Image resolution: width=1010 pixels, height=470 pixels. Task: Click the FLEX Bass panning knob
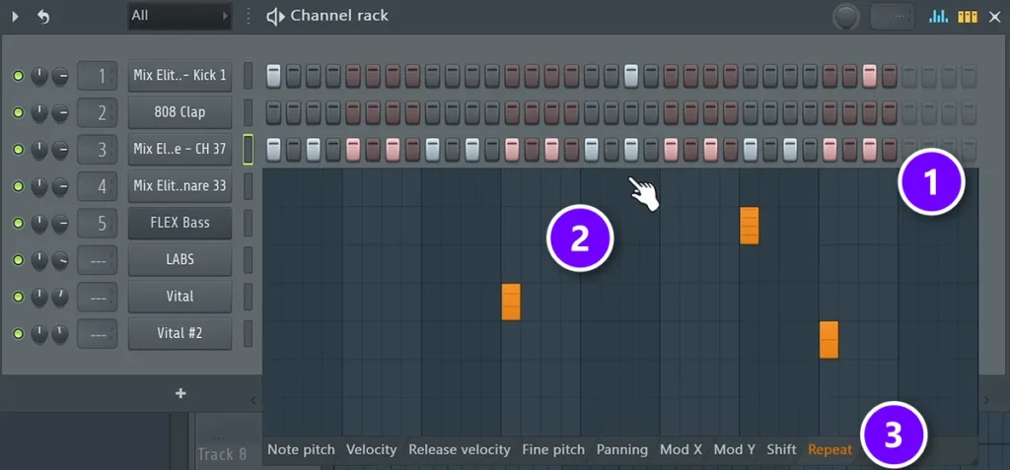click(39, 223)
